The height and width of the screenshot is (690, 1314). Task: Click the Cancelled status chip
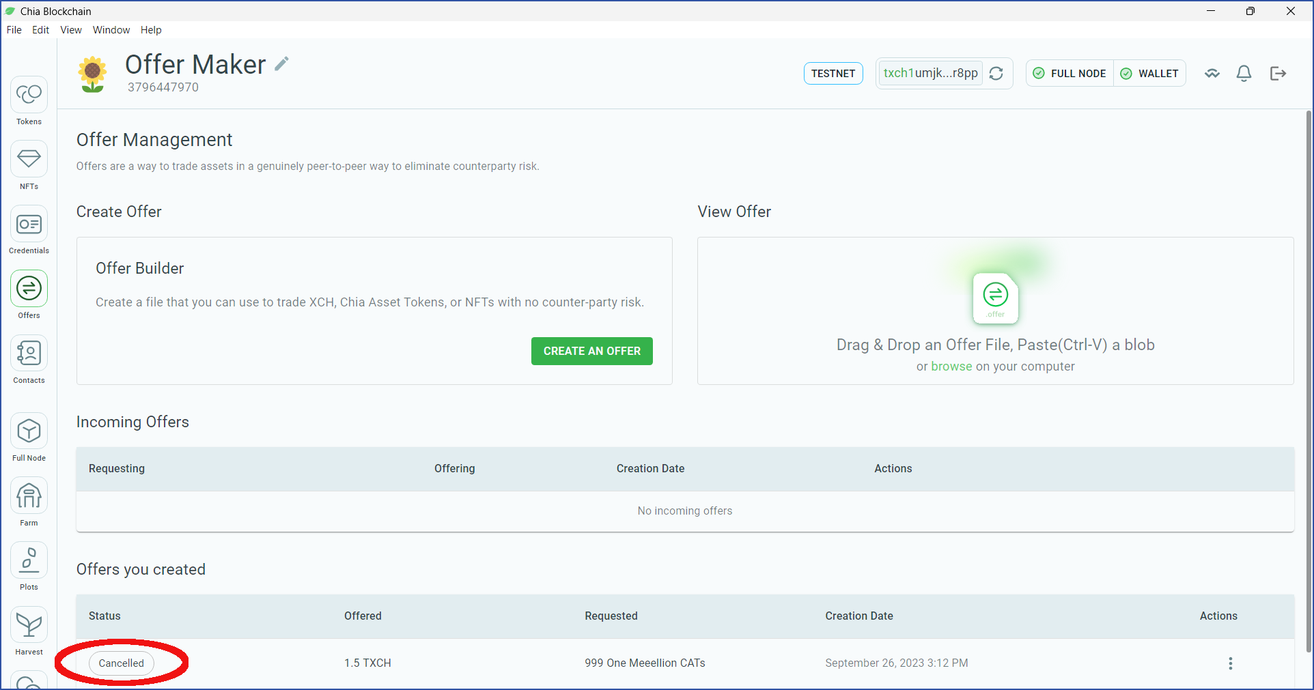(x=122, y=663)
